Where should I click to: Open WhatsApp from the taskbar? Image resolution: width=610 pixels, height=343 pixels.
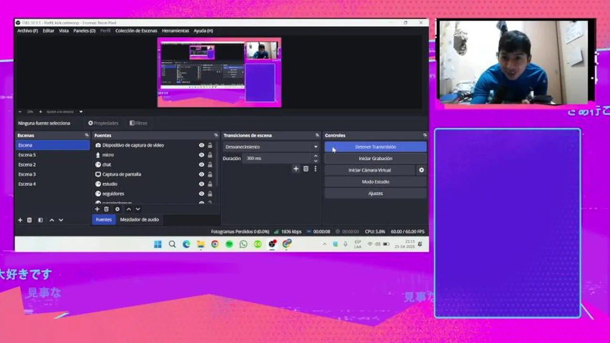(x=243, y=244)
